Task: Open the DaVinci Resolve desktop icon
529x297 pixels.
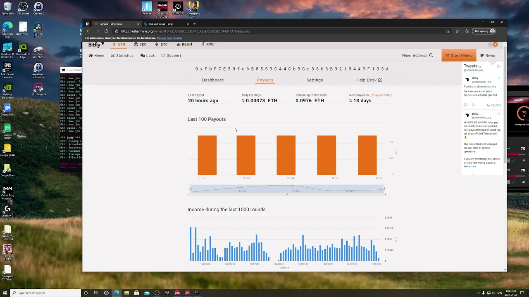Action: point(38,30)
